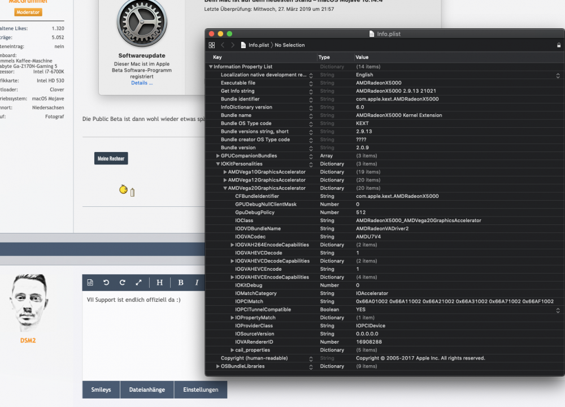Select IOVARendererID value 16908288
This screenshot has width=565, height=407.
click(369, 342)
